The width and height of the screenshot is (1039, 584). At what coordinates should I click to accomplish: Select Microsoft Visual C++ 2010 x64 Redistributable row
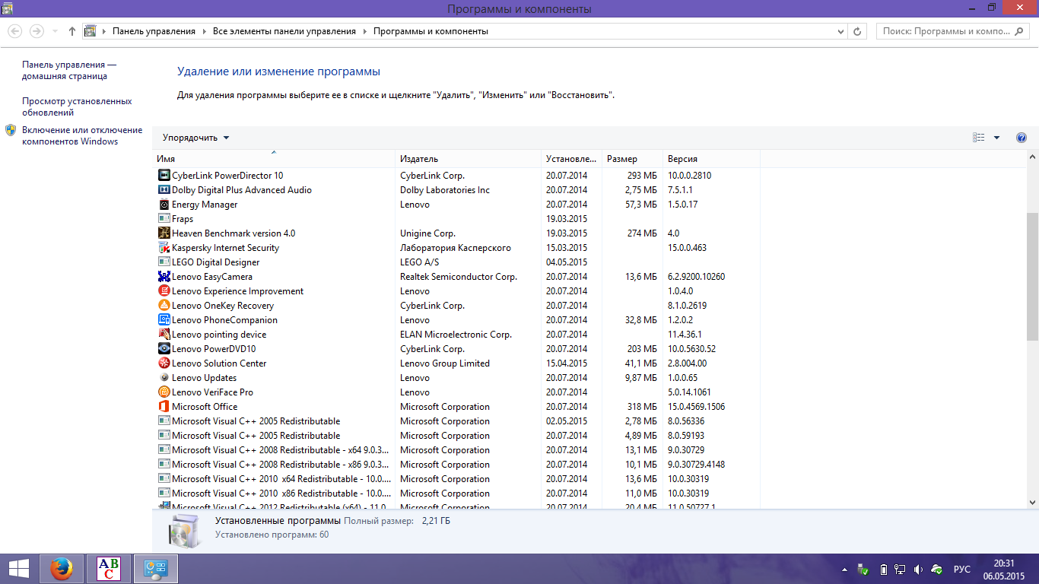point(456,479)
